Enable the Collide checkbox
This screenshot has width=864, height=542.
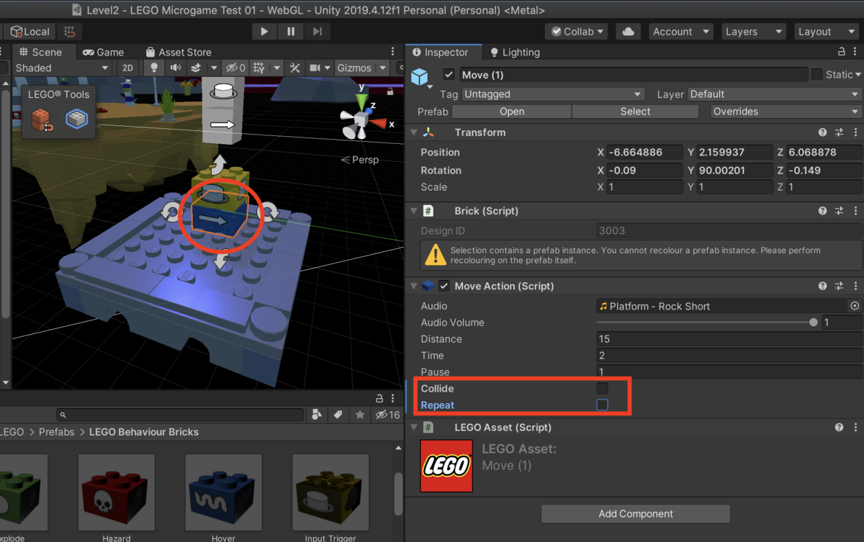(x=602, y=389)
